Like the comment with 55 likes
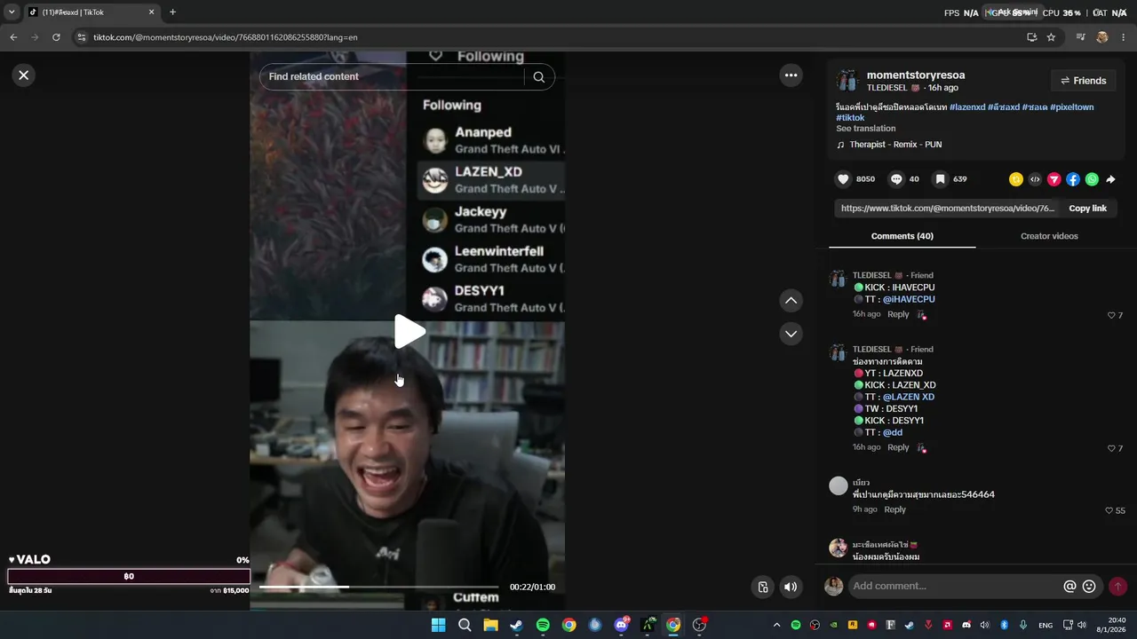Screen dimensions: 1137x639 click(1109, 510)
